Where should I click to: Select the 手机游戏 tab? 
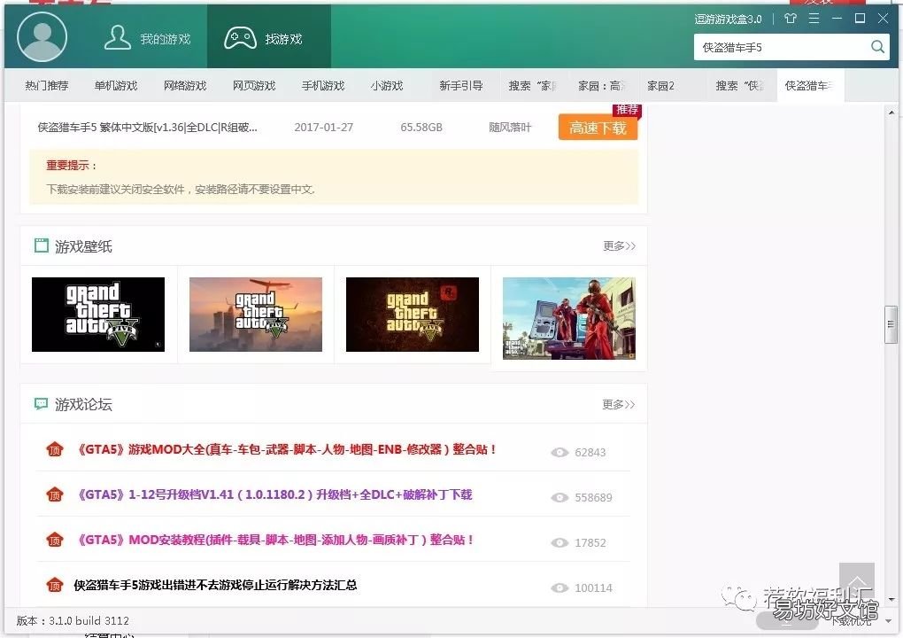[323, 85]
